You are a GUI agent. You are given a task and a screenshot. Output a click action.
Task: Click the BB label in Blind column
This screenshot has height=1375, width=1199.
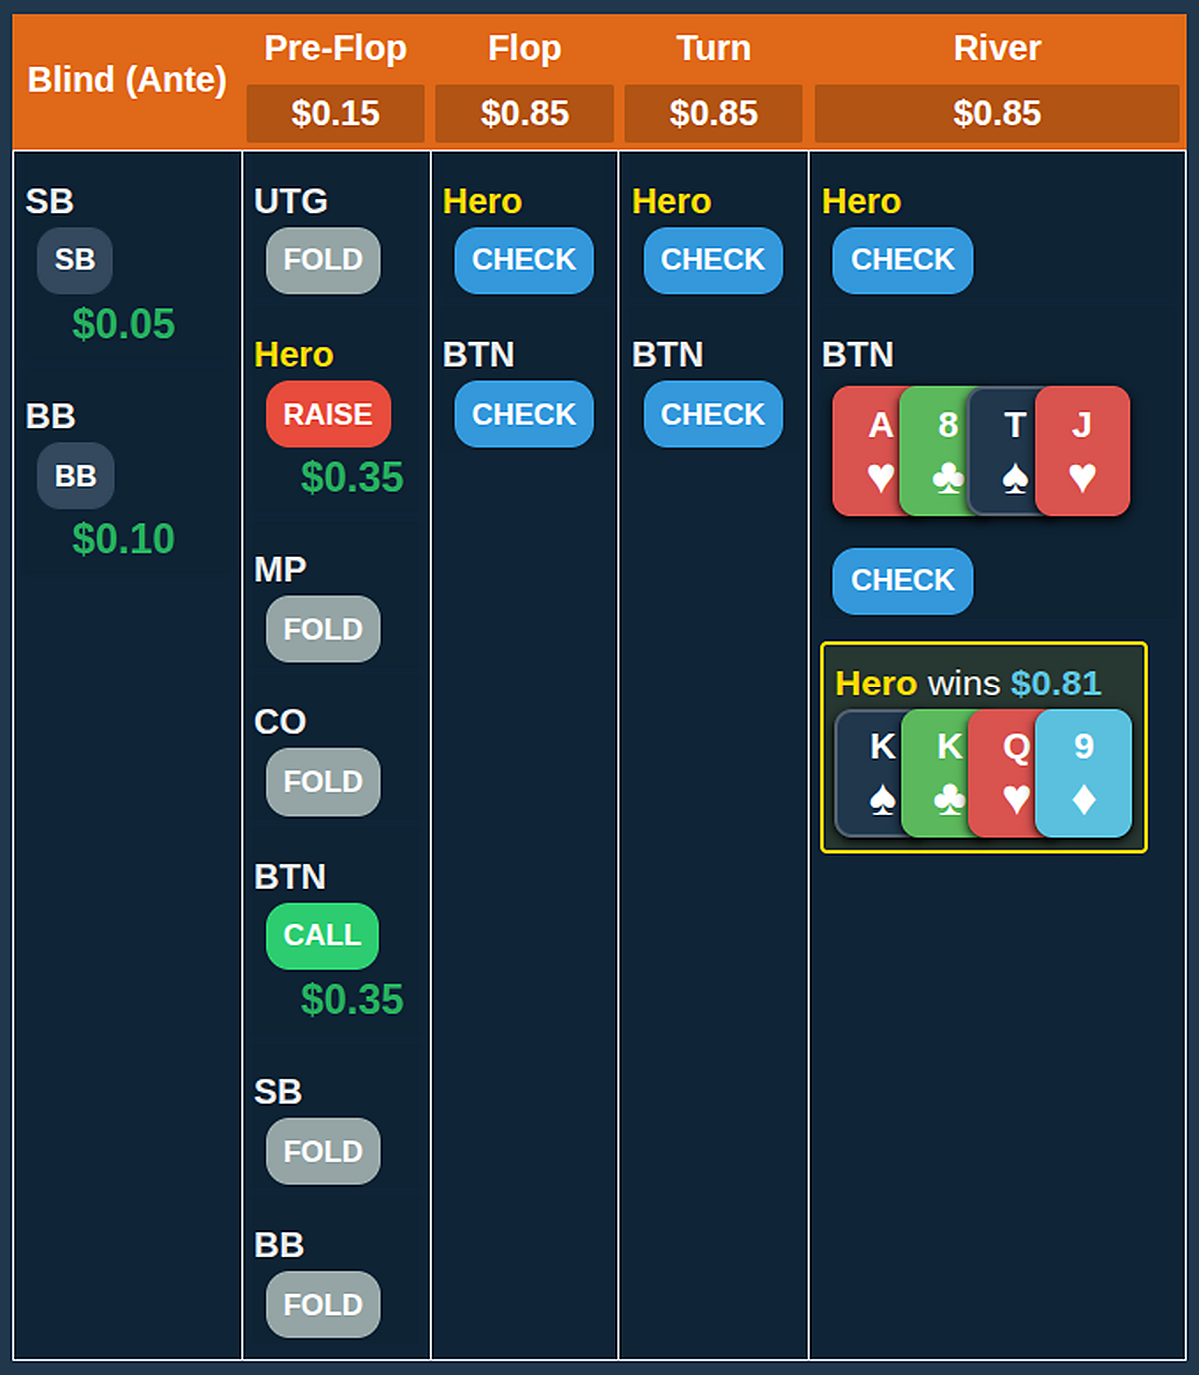(x=51, y=416)
